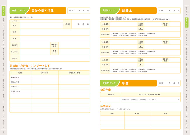Screen dimensions: 190x135
Task: Check 新聞購読料 in the third account block
Action: pos(148,69)
